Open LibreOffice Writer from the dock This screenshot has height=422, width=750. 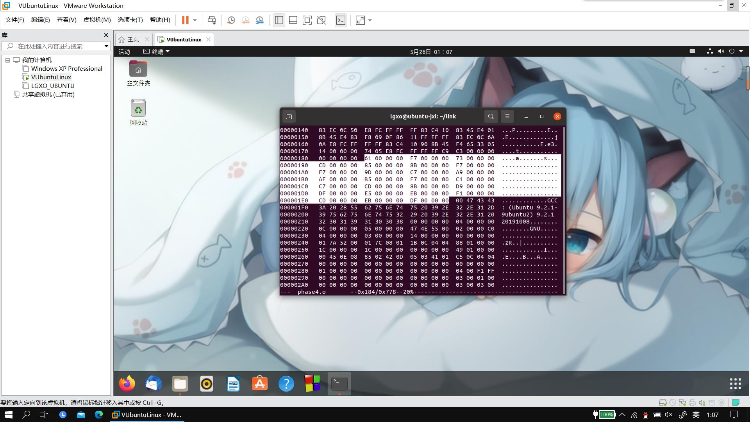click(233, 384)
